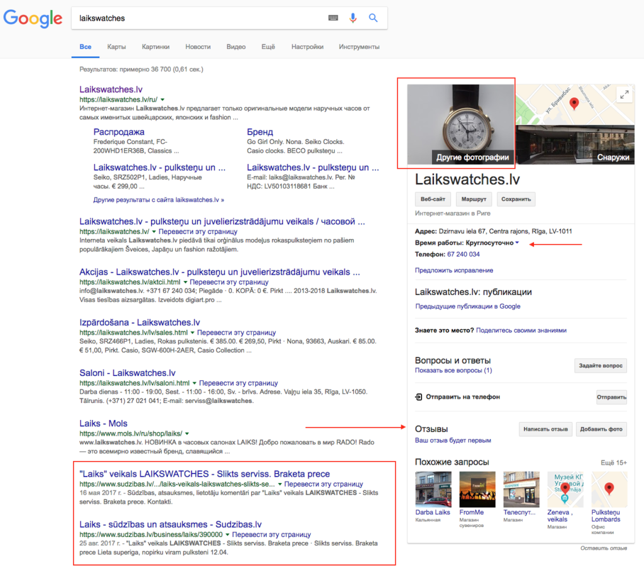
Task: Click the Задайте вопрос button
Action: (x=601, y=365)
